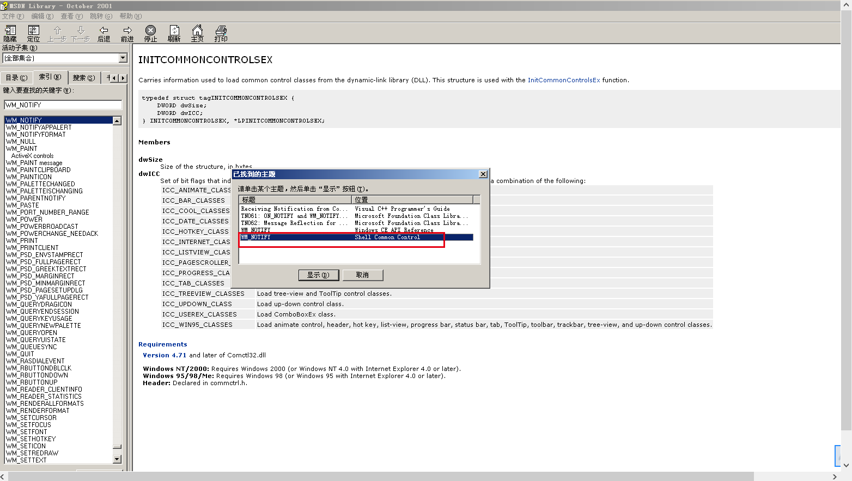Click the page horizontal scrollbar at bottom
The image size is (852, 481).
(x=381, y=477)
